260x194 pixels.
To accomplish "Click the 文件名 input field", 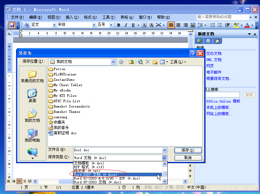I will pos(118,150).
